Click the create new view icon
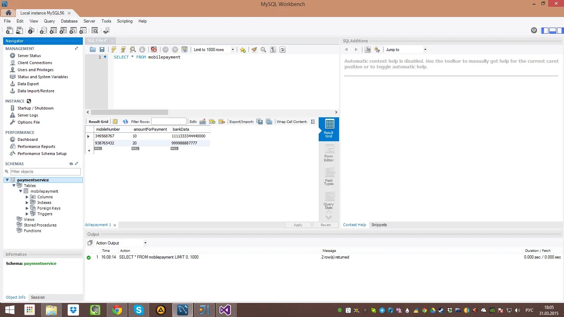 pyautogui.click(x=63, y=31)
